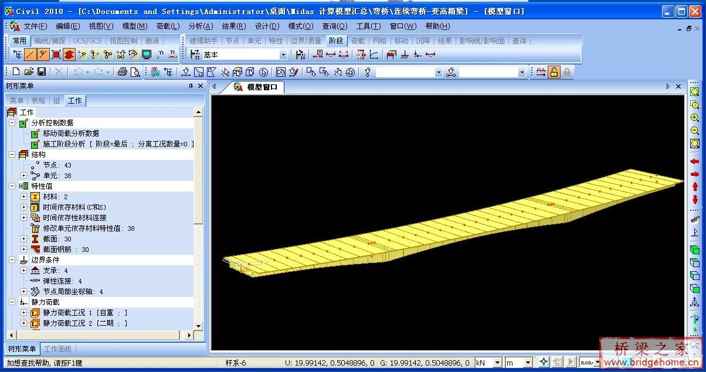Click the zoom in magnifier on the right toolbar

point(695,118)
